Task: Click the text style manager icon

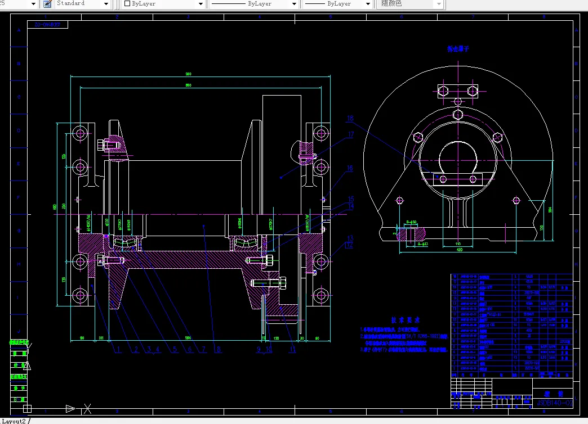Action: click(x=47, y=4)
